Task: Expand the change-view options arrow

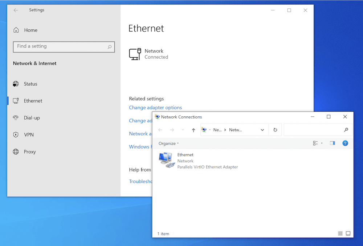Action: 322,143
